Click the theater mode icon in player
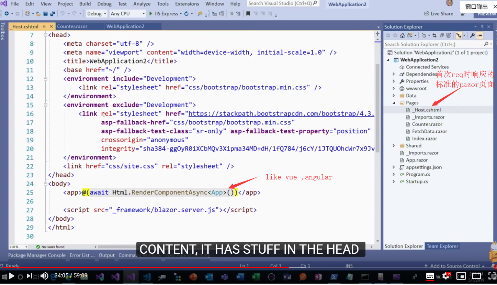 tap(477, 276)
